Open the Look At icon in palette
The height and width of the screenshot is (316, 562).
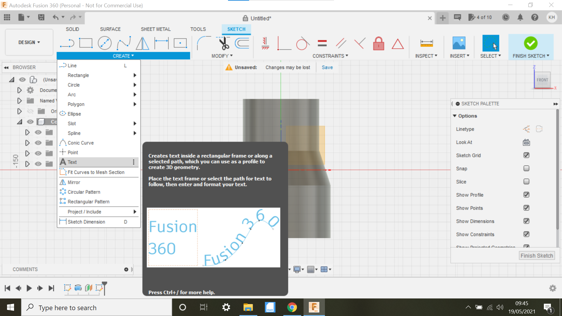526,142
